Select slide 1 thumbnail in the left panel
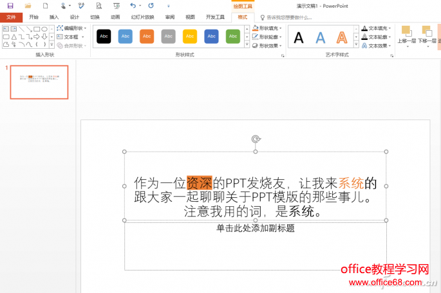Image resolution: width=441 pixels, height=293 pixels. [x=39, y=82]
